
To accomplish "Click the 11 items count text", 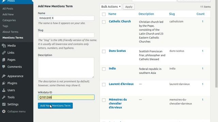I will coord(205,7).
